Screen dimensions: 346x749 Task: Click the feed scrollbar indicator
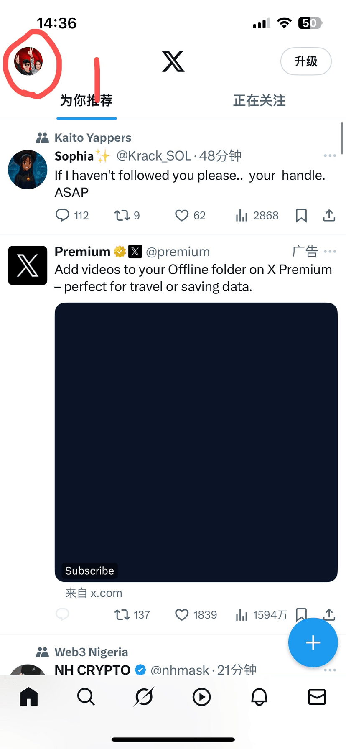point(342,138)
